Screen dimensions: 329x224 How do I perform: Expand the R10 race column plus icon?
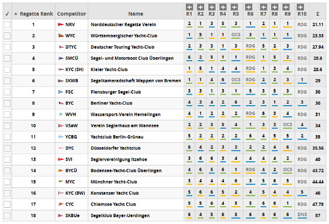coord(300,7)
